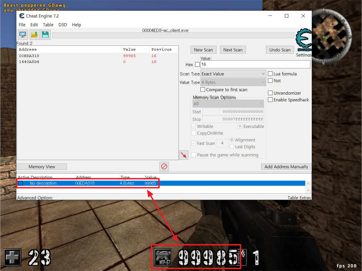Click the New Scan button
This screenshot has height=271, width=362.
pos(204,50)
